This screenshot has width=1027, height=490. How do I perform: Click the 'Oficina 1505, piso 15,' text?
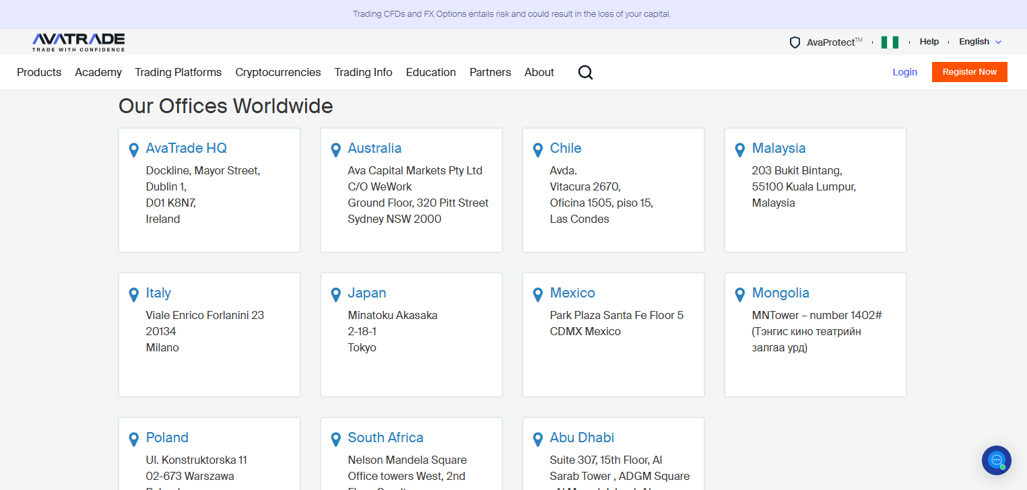[601, 203]
